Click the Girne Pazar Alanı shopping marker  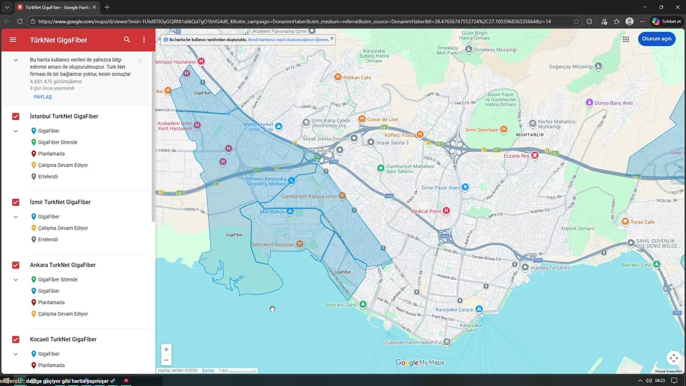click(x=465, y=187)
